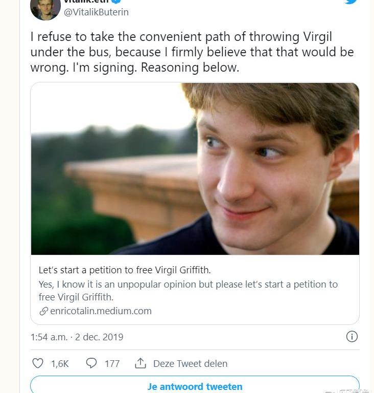Click the 1:54 a.m. 2 dec. 2019 timestamp
This screenshot has height=393, width=374.
[77, 337]
